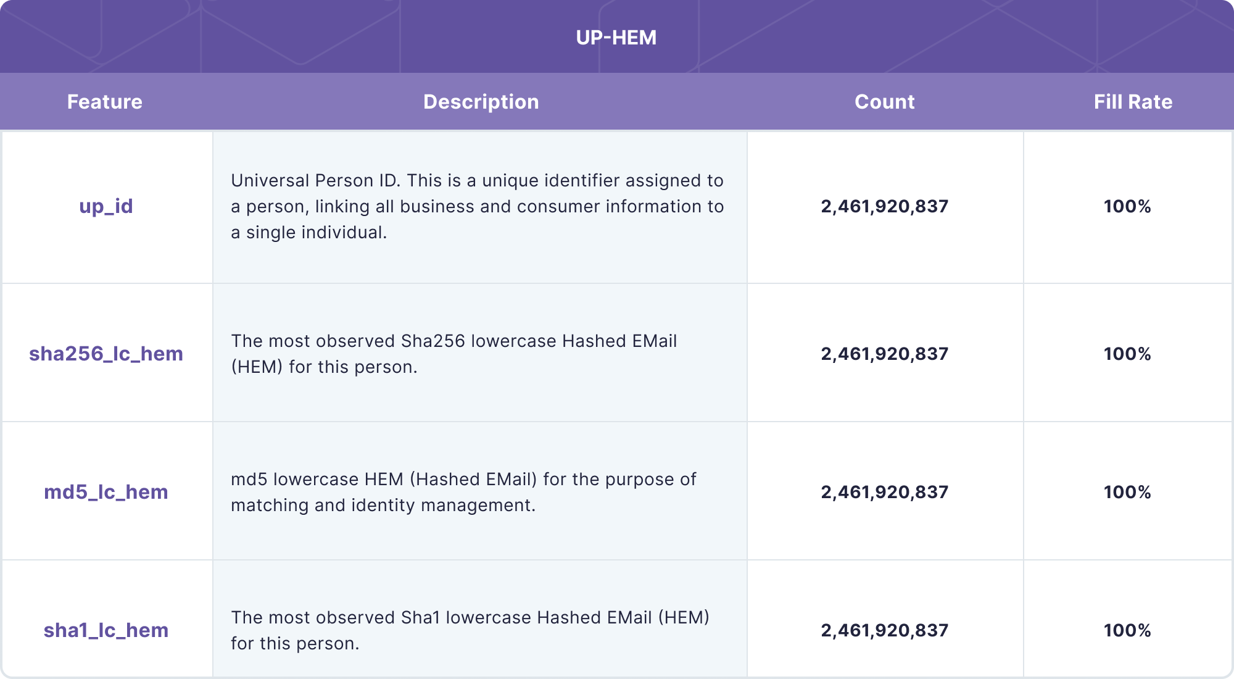Open the md5_lc_hem feature link
The width and height of the screenshot is (1234, 679).
106,492
